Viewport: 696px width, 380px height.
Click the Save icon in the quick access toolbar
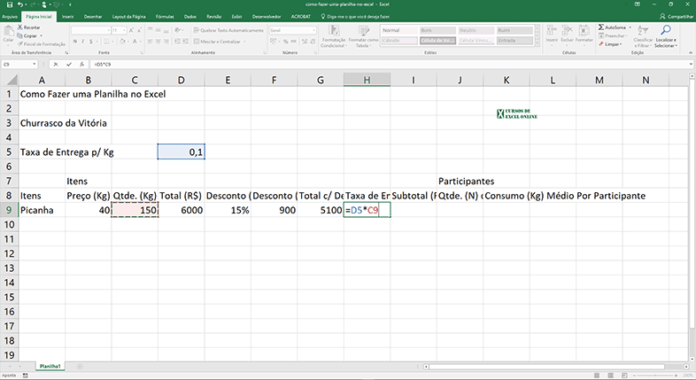pyautogui.click(x=10, y=4)
